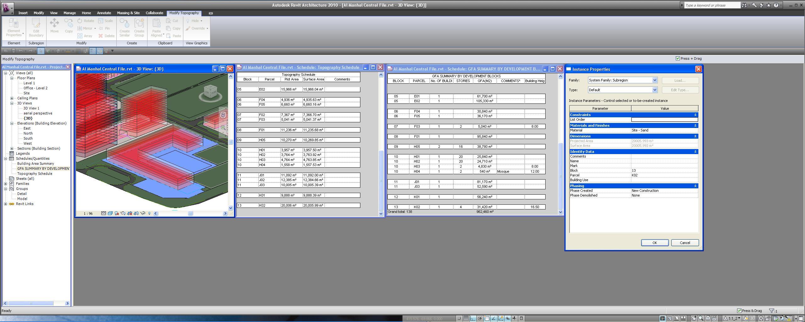Expand the Families tree node
The image size is (805, 322).
click(x=6, y=184)
